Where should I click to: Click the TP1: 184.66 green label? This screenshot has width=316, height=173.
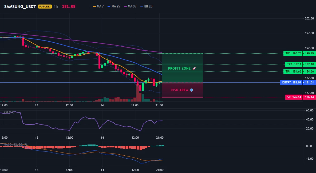tap(293, 71)
